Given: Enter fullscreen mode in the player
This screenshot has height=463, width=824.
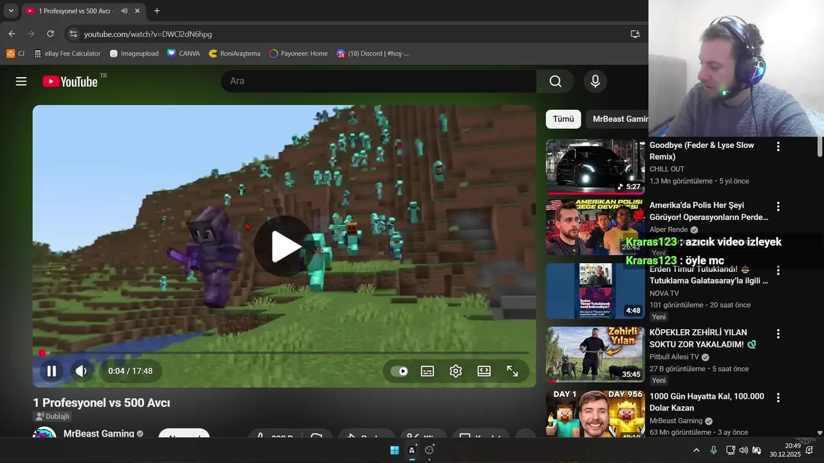Looking at the screenshot, I should pyautogui.click(x=512, y=371).
